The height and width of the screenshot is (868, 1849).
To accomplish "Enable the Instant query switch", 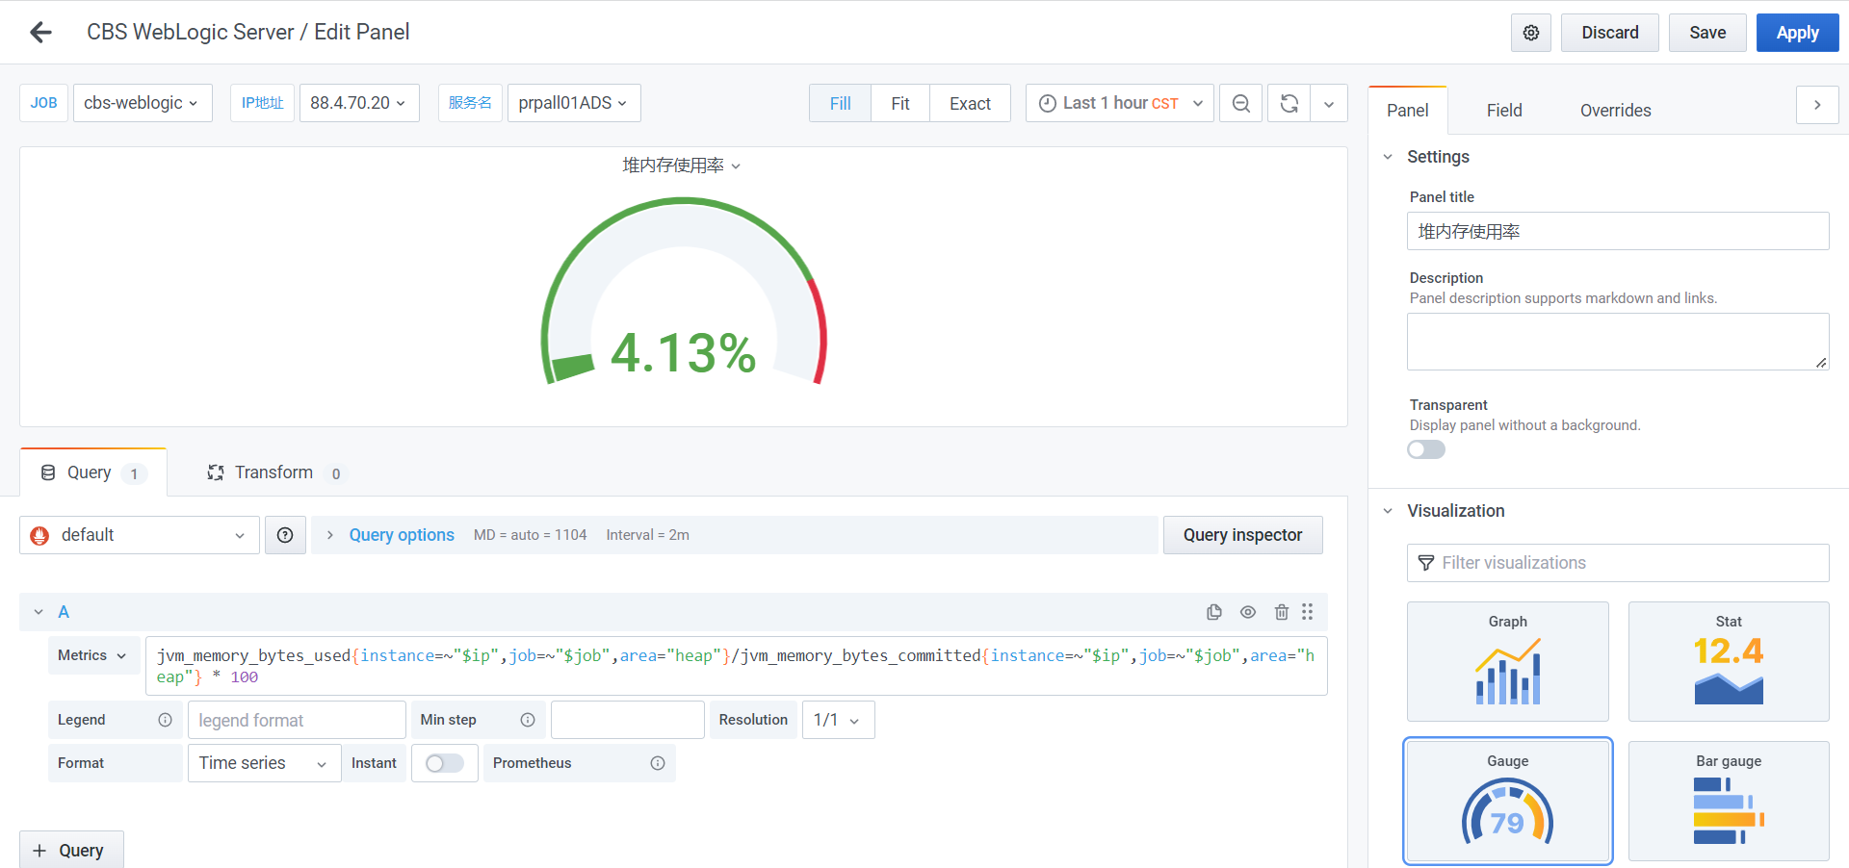I will (x=445, y=763).
